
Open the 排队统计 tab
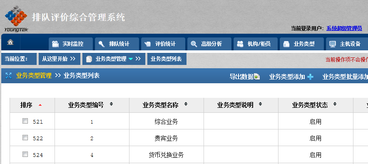(117, 44)
